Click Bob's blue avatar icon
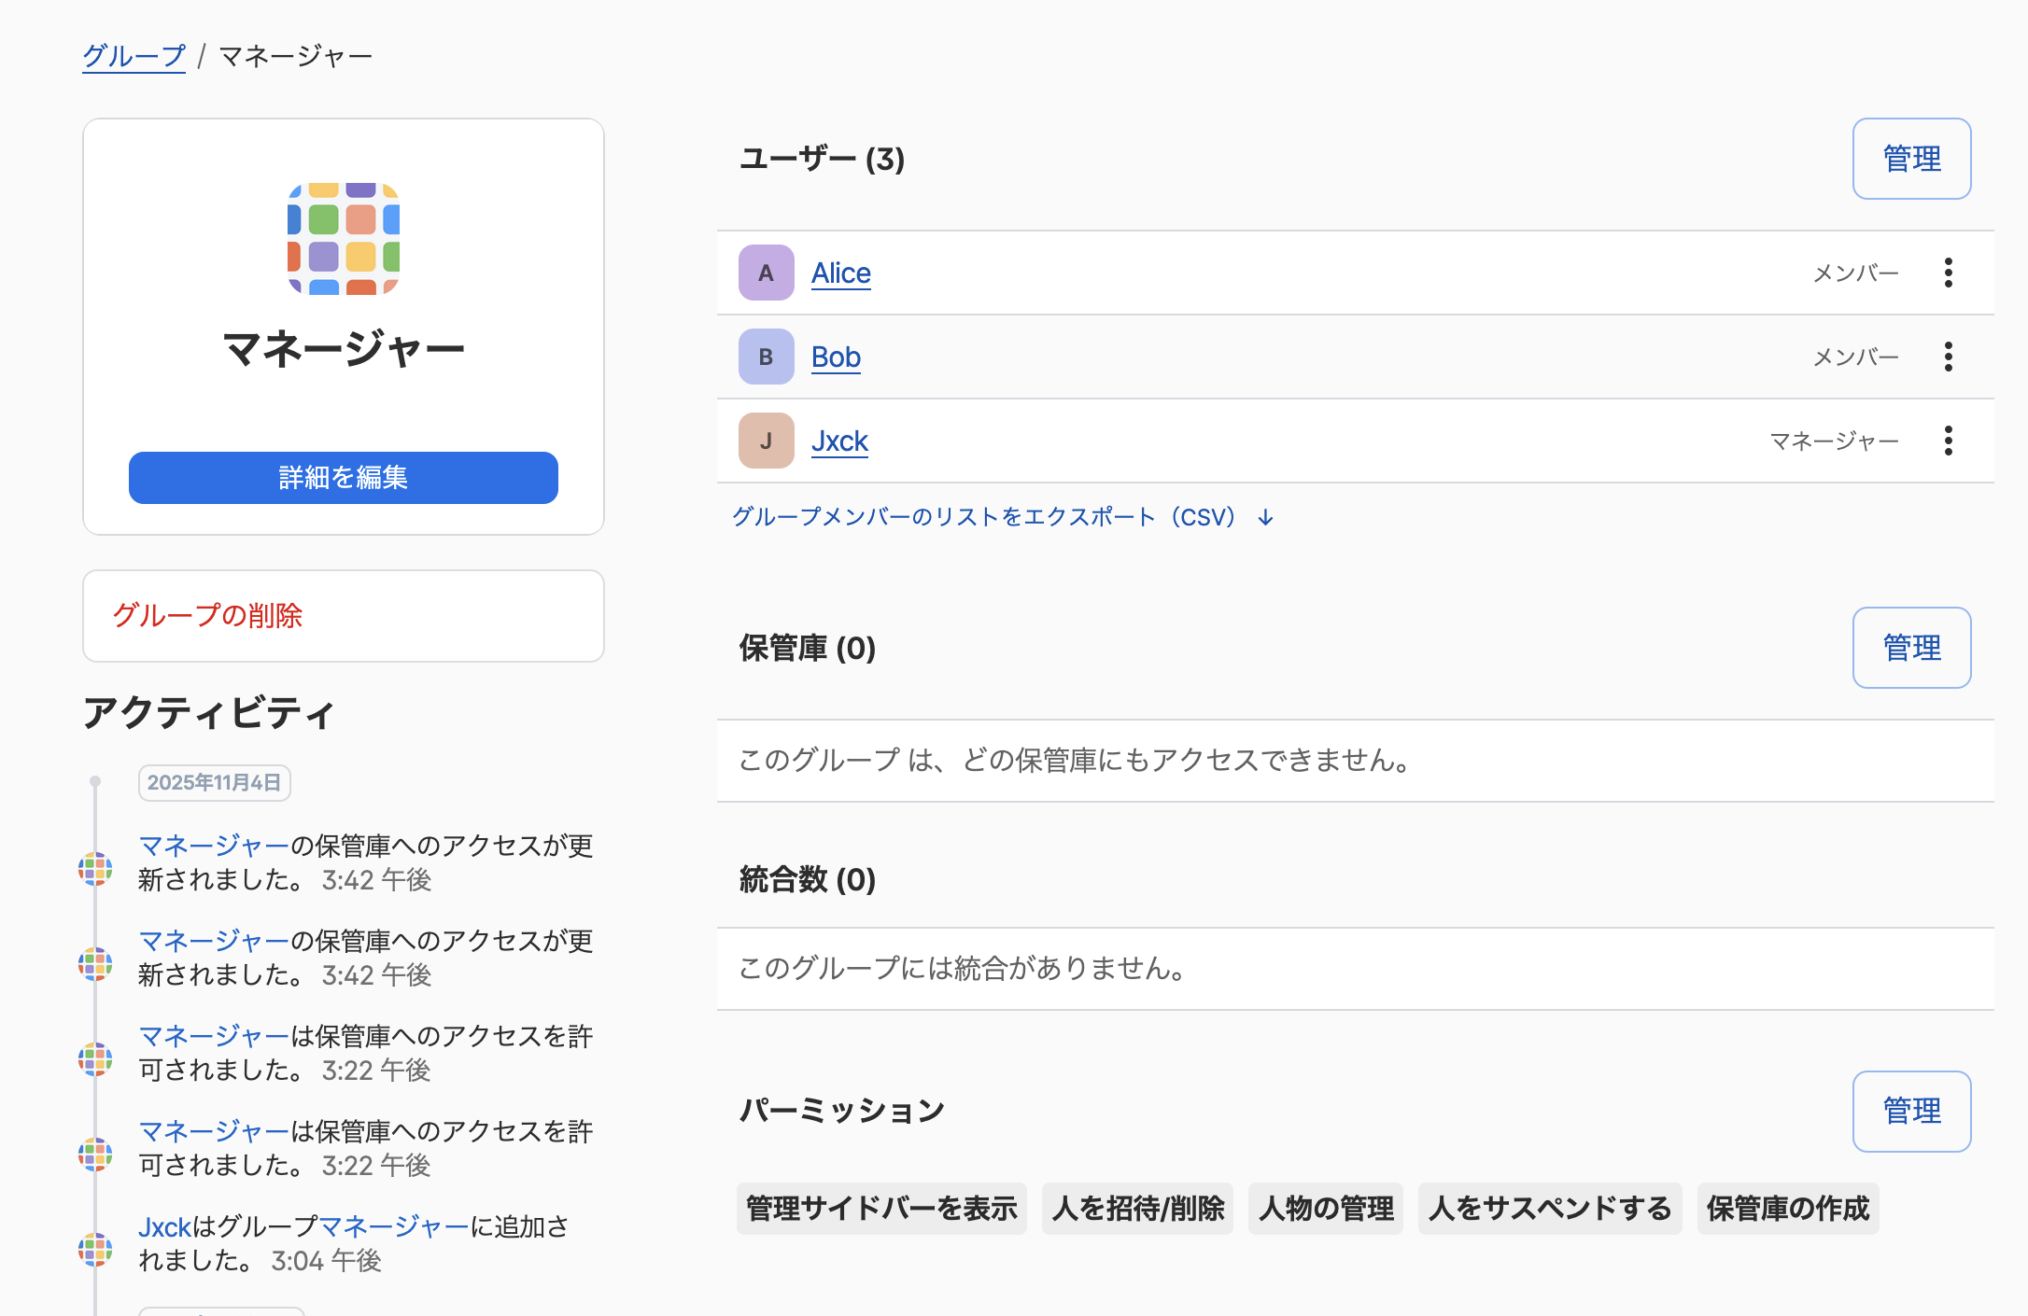Viewport: 2028px width, 1316px height. pyautogui.click(x=766, y=357)
